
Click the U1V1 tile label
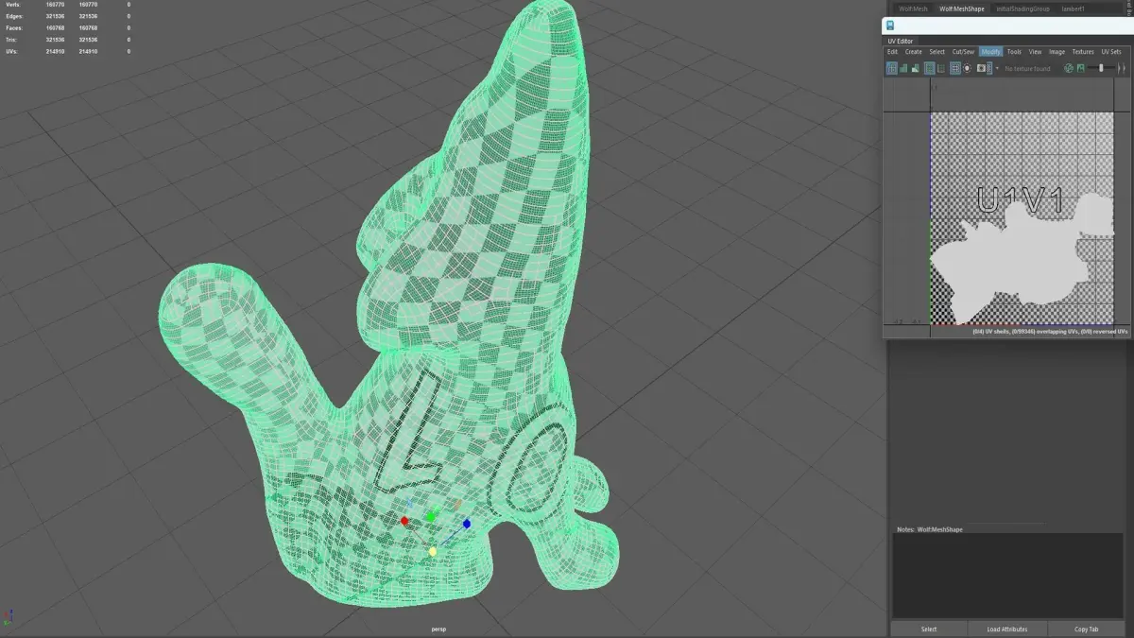point(1020,199)
